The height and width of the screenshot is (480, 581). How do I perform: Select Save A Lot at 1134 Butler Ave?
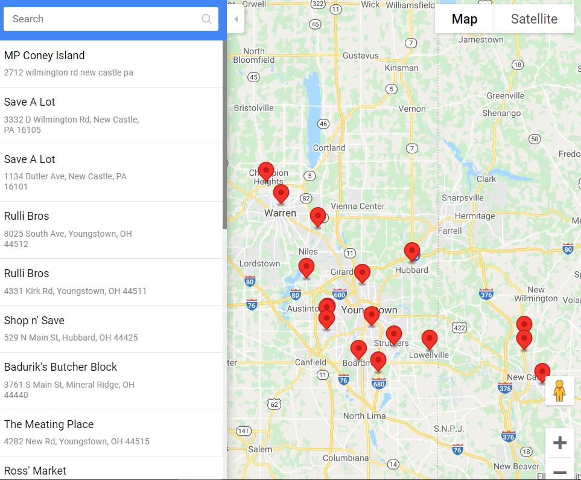[x=111, y=173]
